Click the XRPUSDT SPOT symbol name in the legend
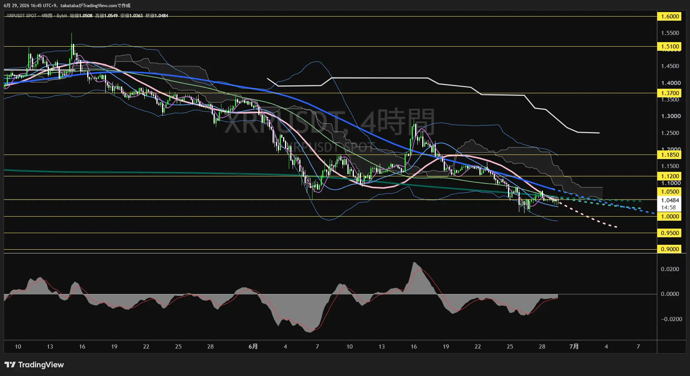The width and height of the screenshot is (690, 376). 21,16
